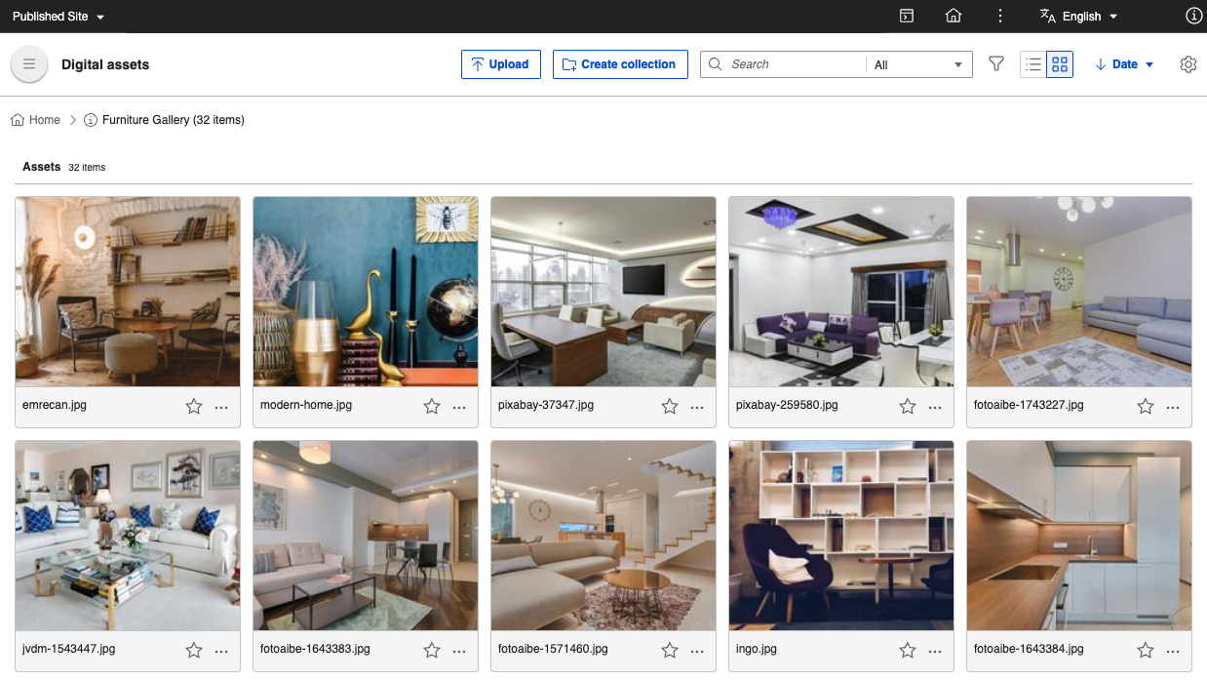
Task: Open the pixabay-37347.jpg thumbnail
Action: point(603,292)
